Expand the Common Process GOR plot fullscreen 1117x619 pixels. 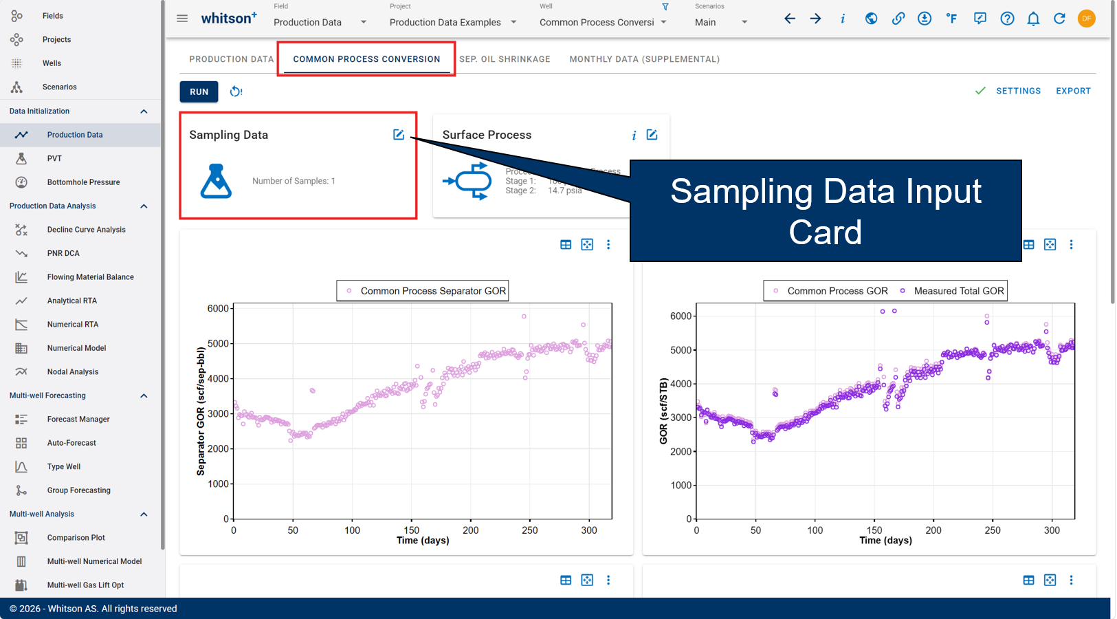pos(1050,244)
